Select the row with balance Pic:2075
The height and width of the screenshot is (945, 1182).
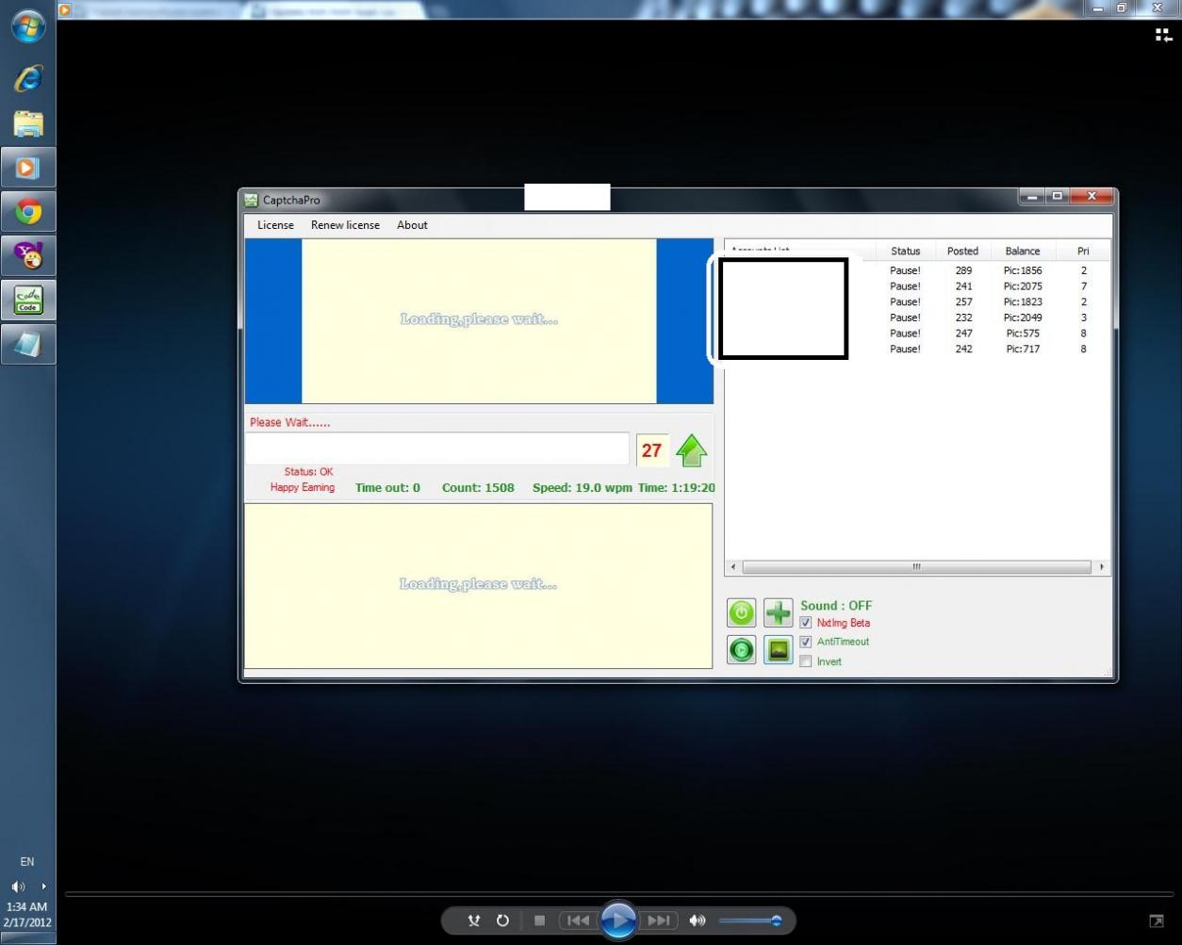(917, 286)
